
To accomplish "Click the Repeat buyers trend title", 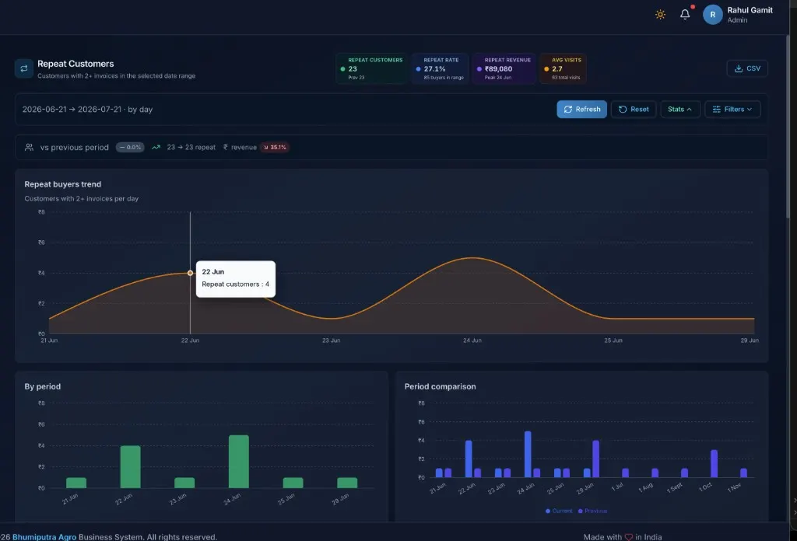I will point(62,184).
